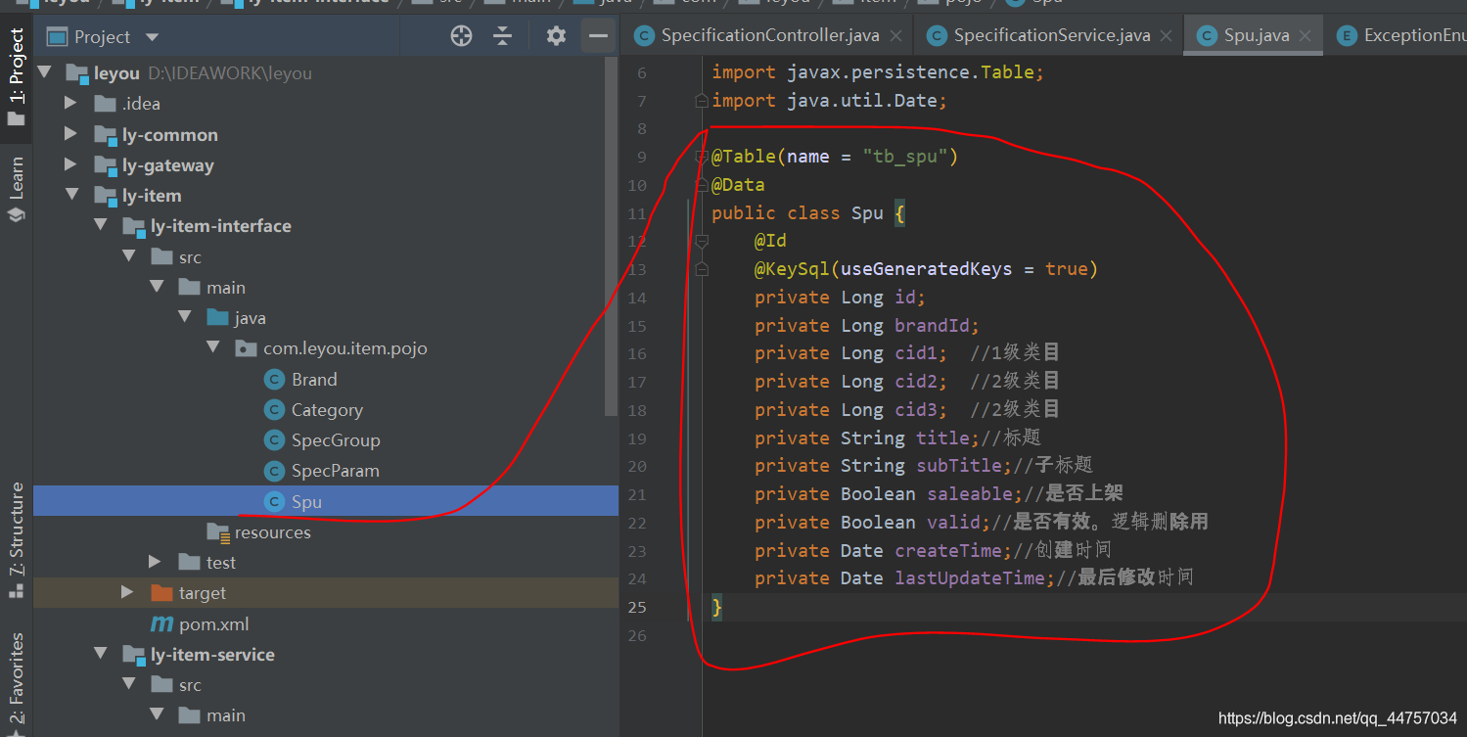Click the com.leyou.item.pojo package icon
This screenshot has width=1467, height=737.
click(247, 349)
